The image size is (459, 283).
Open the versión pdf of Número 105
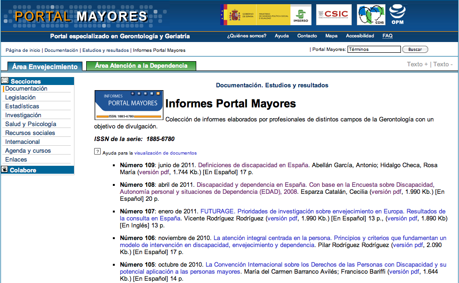click(x=404, y=272)
